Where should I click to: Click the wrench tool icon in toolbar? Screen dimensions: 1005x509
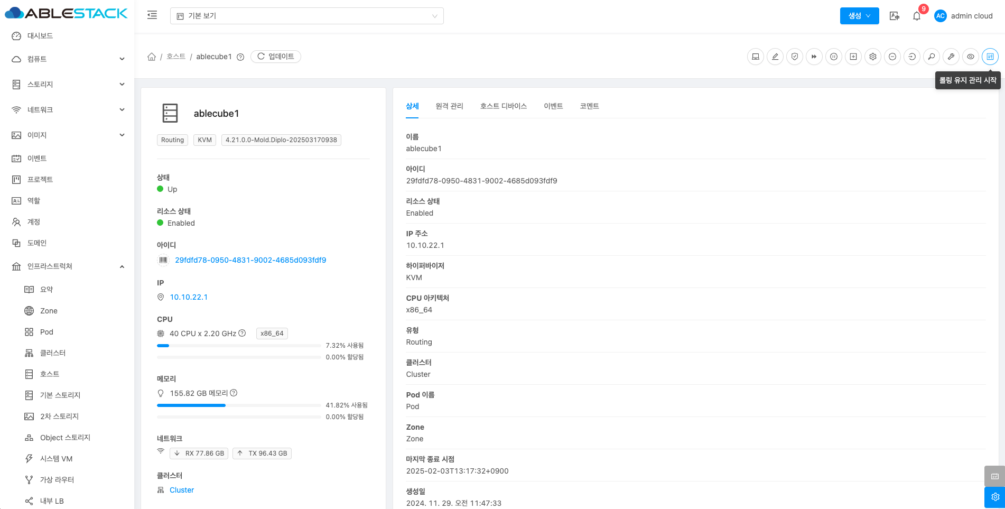coord(951,57)
